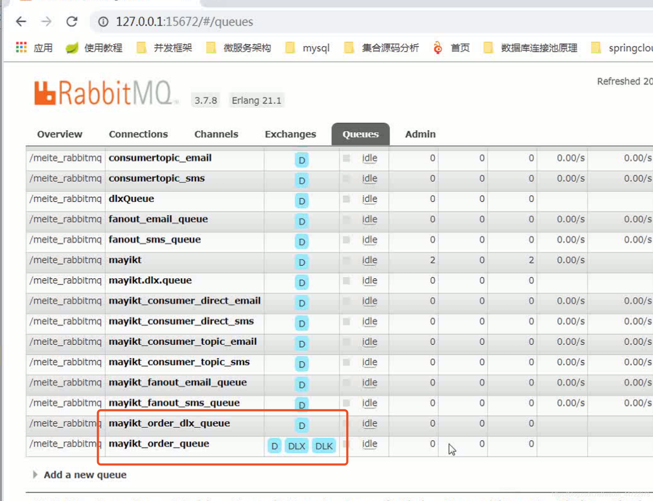Switch to the Channels tab

[216, 134]
